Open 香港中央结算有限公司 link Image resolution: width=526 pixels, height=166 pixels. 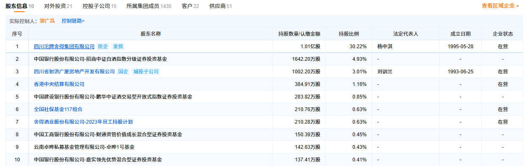point(59,84)
